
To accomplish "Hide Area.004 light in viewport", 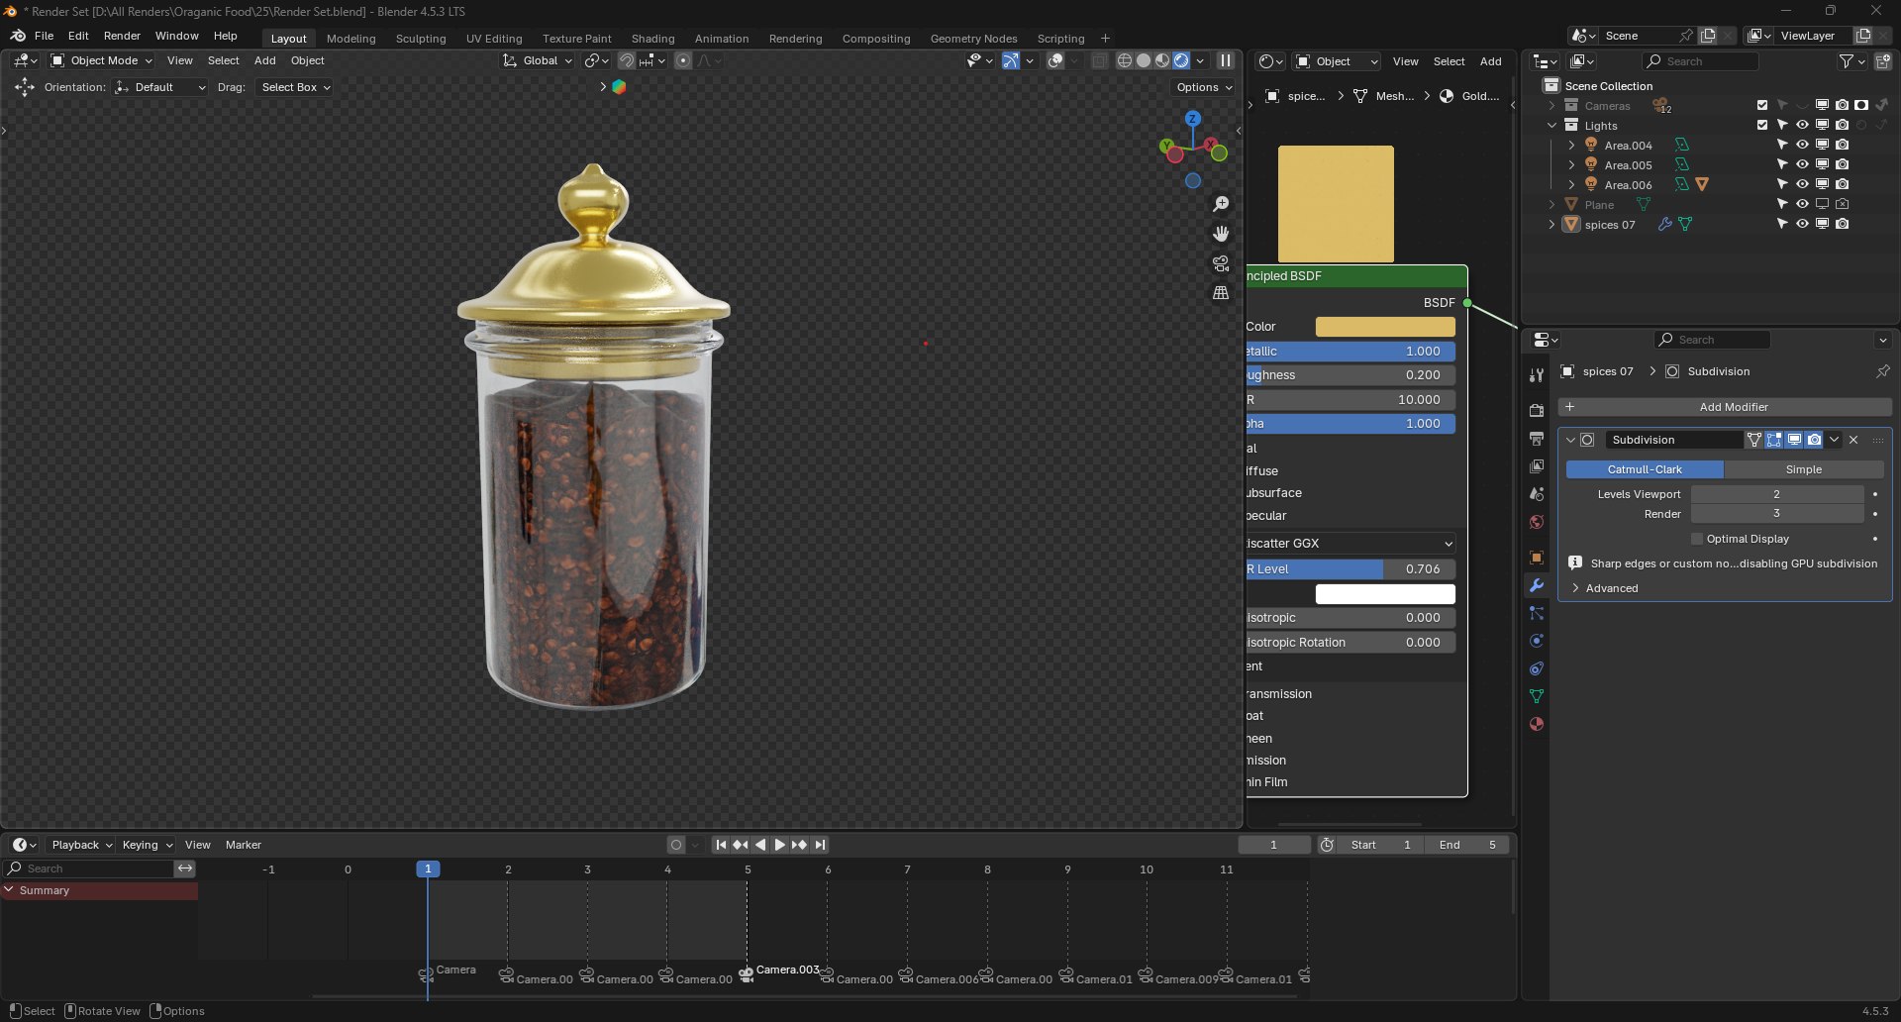I will 1802,145.
